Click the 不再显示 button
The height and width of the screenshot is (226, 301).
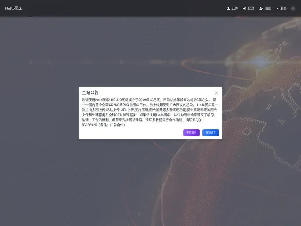click(191, 133)
